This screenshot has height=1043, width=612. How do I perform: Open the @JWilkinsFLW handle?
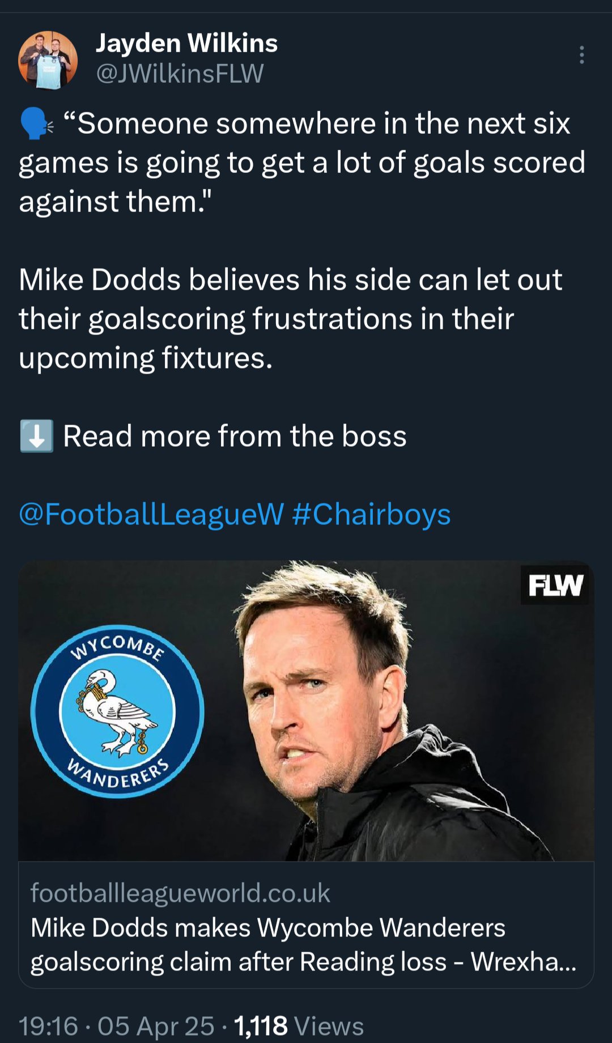click(180, 74)
